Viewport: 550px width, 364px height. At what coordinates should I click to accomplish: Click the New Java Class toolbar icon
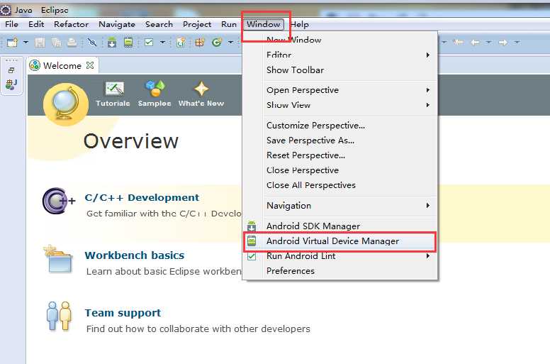click(217, 43)
